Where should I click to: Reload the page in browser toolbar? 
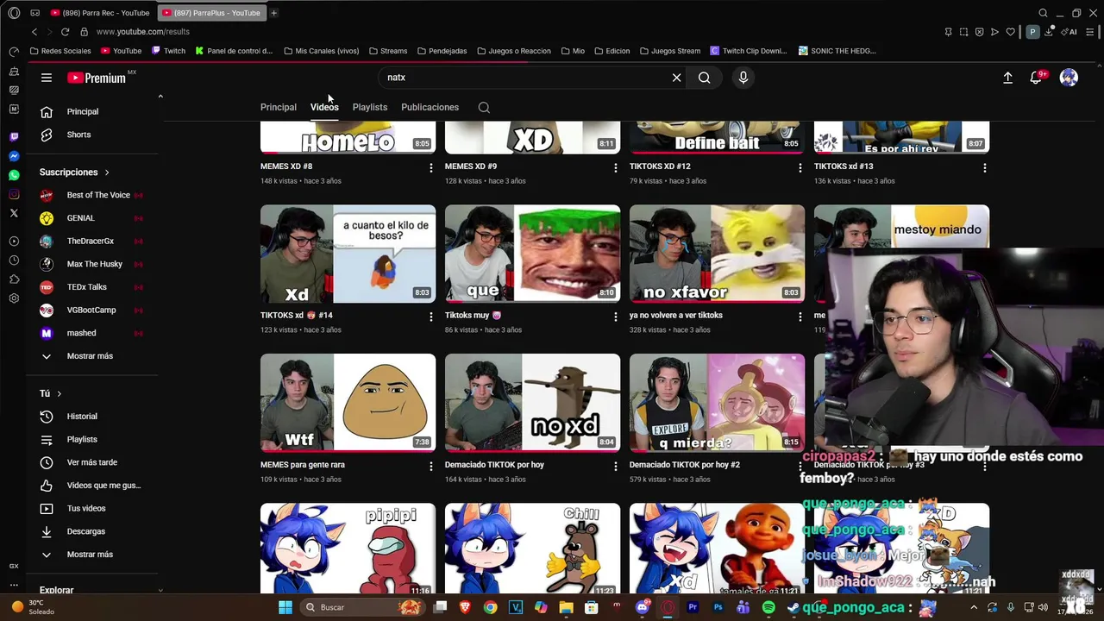click(65, 32)
